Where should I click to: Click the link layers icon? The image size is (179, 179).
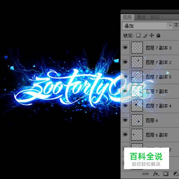point(145,174)
